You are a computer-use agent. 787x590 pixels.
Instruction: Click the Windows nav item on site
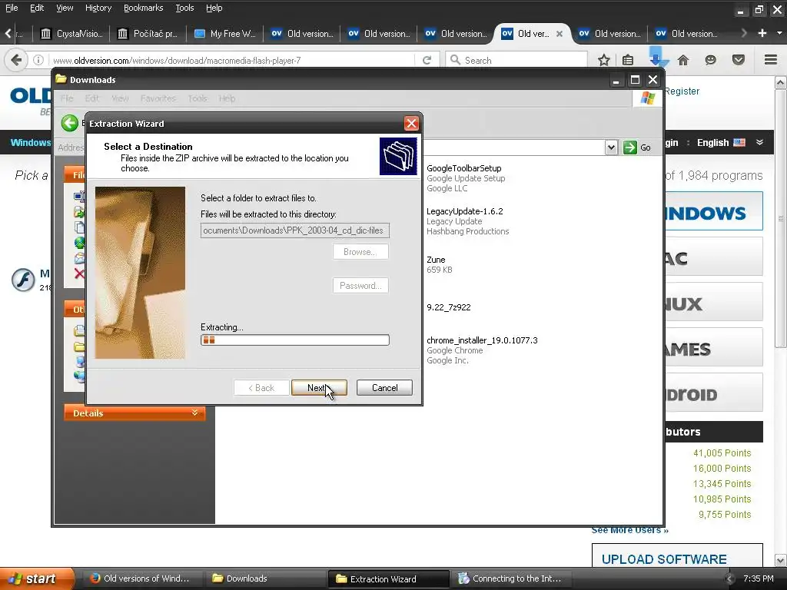click(x=30, y=142)
